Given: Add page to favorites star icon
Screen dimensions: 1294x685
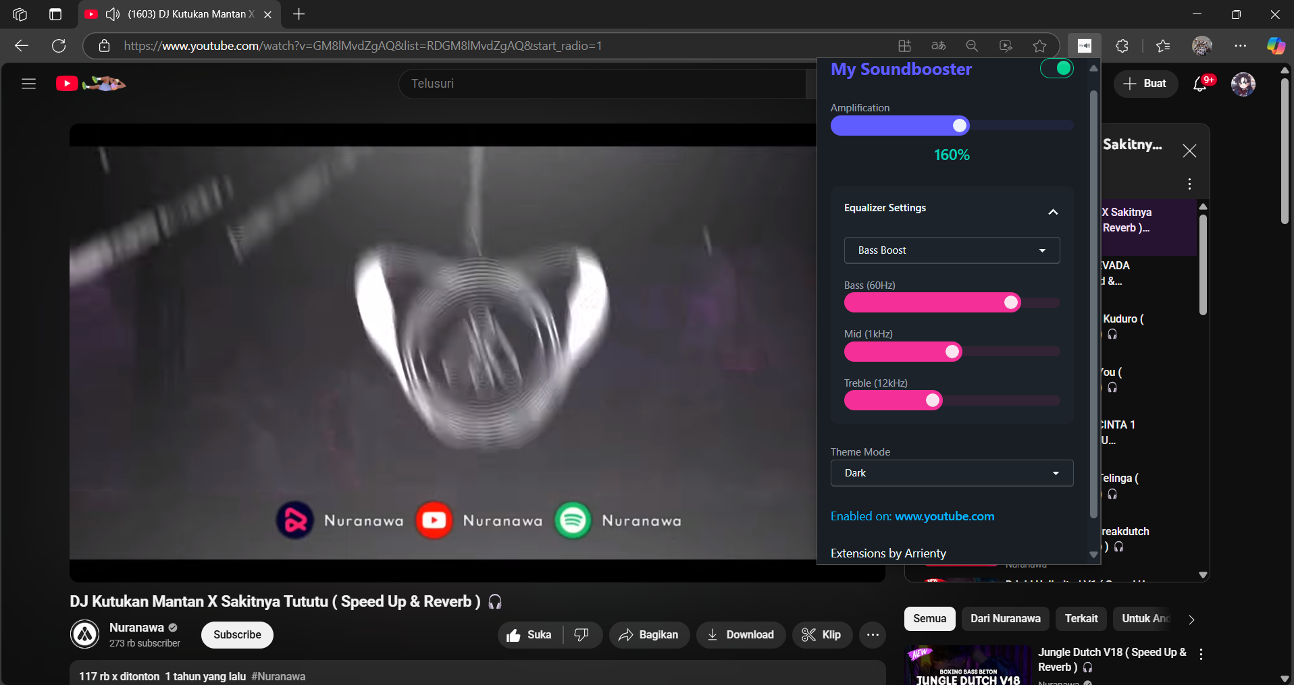Looking at the screenshot, I should [x=1039, y=46].
